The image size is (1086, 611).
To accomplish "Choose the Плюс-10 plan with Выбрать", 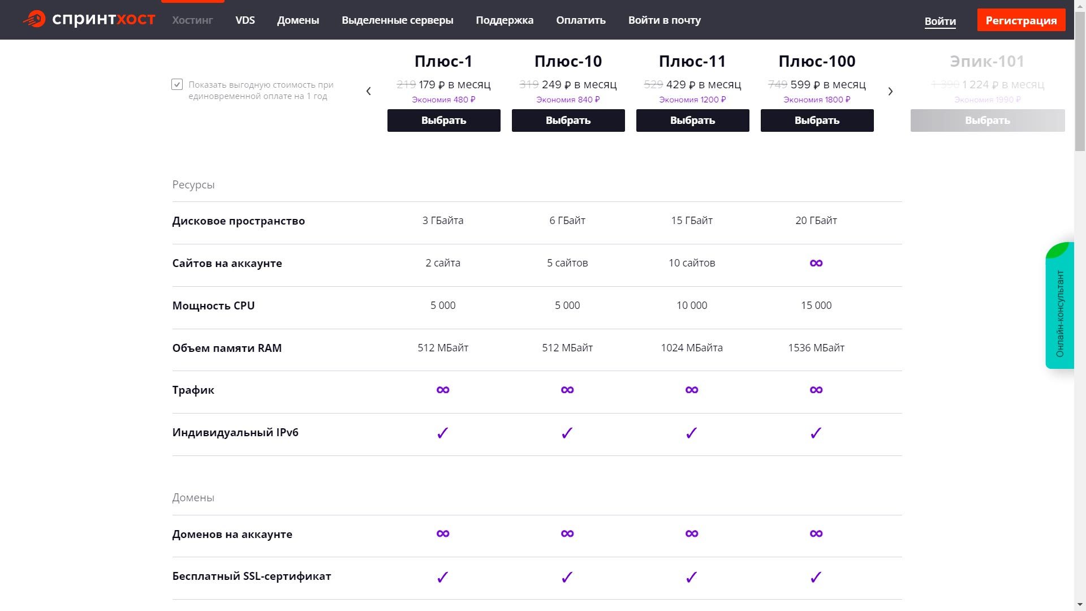I will [x=568, y=121].
